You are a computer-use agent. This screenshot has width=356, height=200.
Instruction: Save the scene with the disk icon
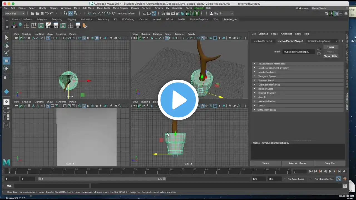pos(42,13)
